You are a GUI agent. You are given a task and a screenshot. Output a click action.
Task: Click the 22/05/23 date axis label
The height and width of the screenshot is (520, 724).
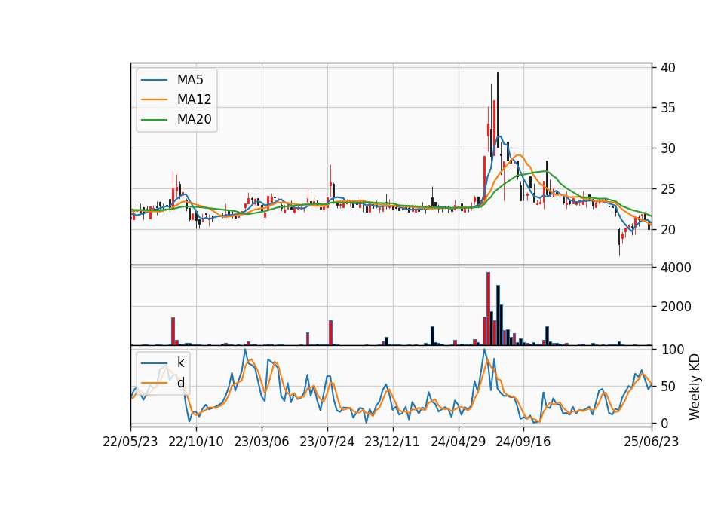(x=130, y=442)
